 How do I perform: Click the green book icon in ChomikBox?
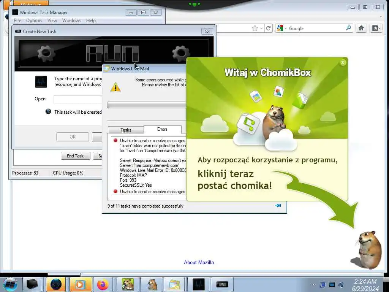[300, 100]
